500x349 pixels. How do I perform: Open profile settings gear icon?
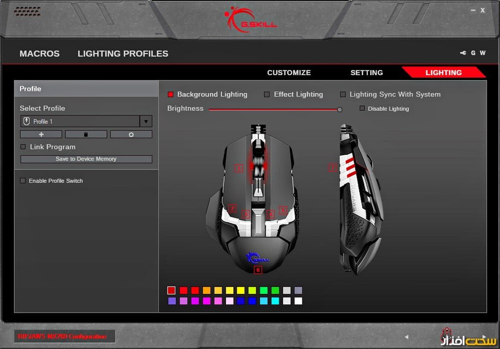click(x=131, y=134)
